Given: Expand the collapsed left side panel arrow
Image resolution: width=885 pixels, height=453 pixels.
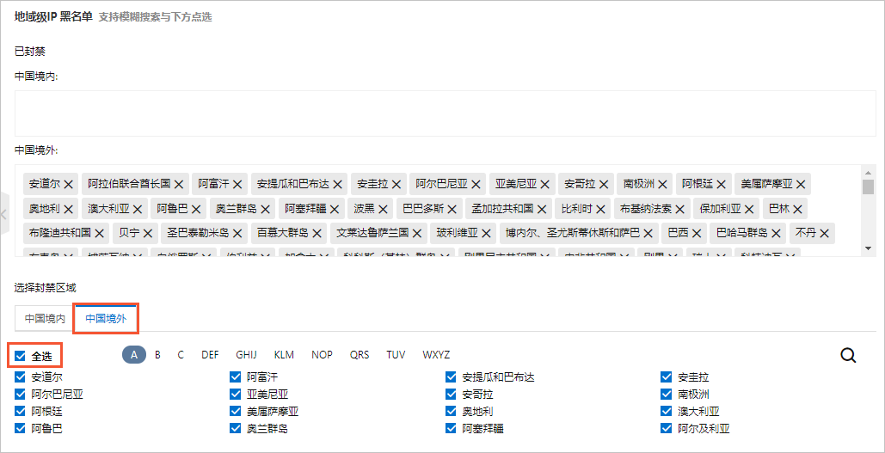Looking at the screenshot, I should [x=4, y=214].
